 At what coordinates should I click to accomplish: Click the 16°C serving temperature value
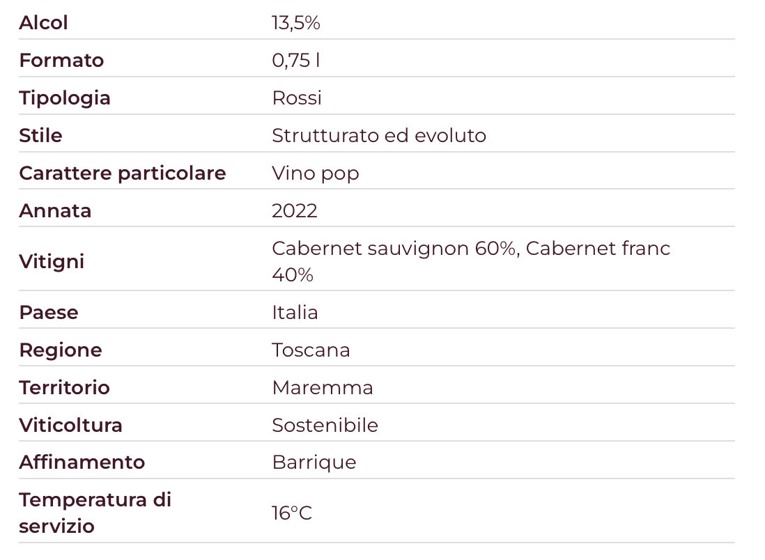click(x=291, y=513)
